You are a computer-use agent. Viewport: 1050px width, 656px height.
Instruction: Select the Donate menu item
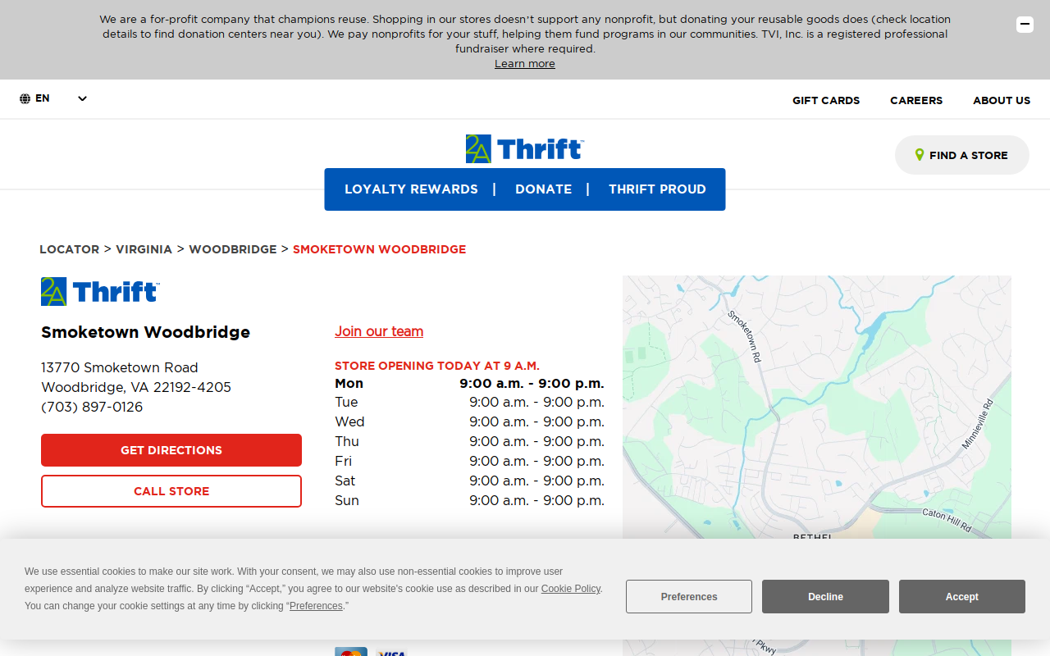coord(543,189)
